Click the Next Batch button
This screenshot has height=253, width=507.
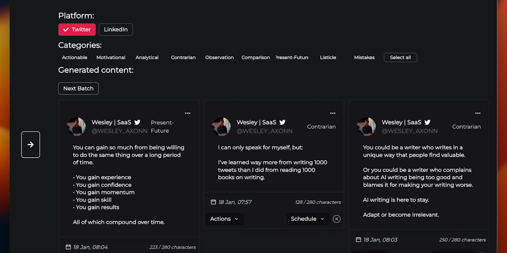pos(78,88)
